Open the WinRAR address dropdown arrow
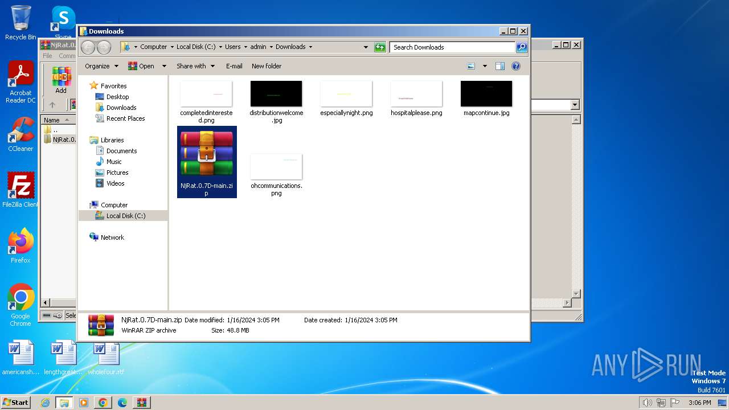This screenshot has height=410, width=729. [x=575, y=105]
